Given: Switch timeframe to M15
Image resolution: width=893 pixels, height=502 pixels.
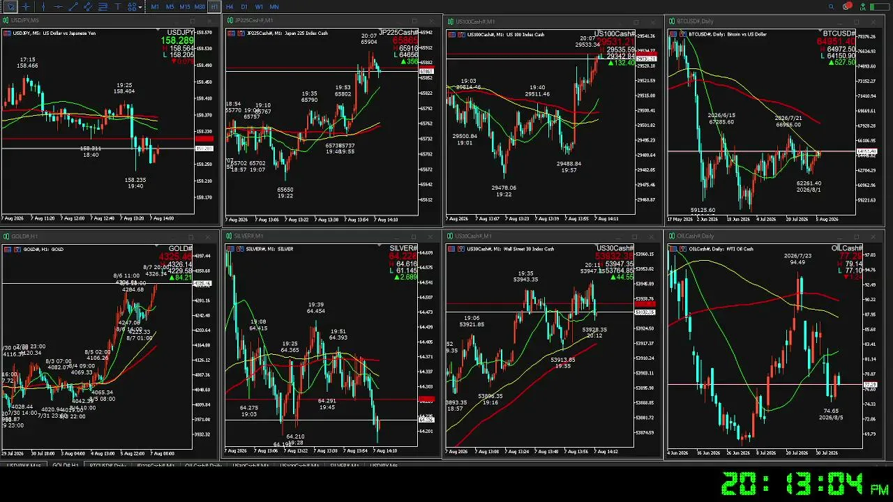Looking at the screenshot, I should click(185, 6).
